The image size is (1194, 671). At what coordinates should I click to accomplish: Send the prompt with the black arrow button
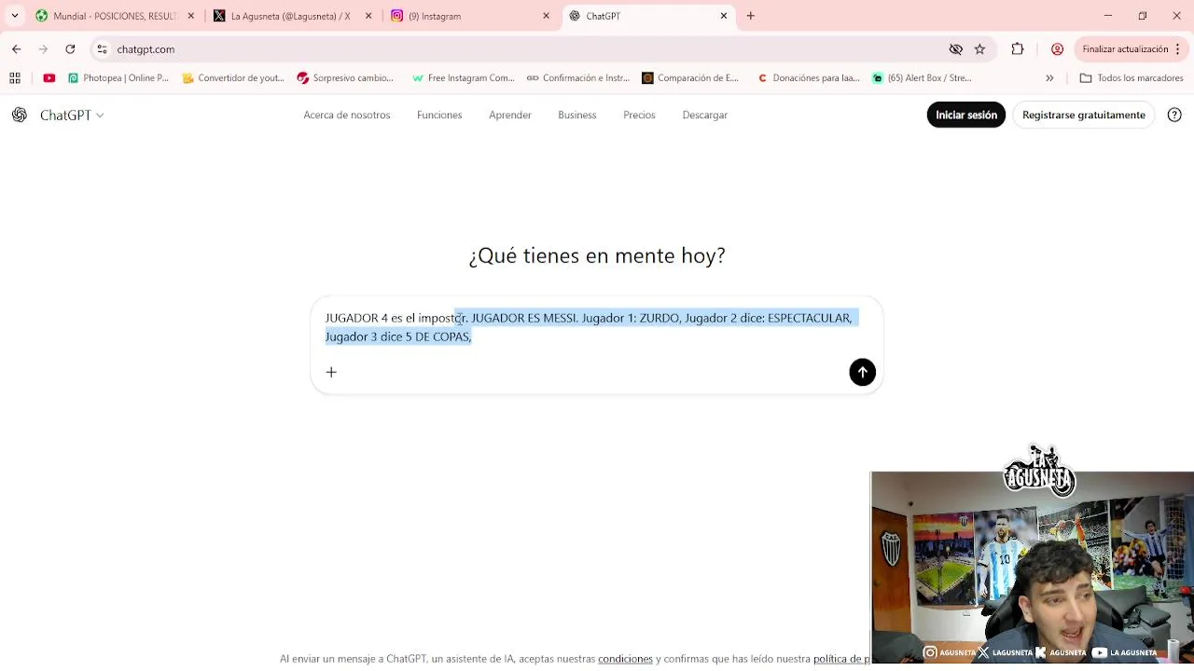click(862, 373)
